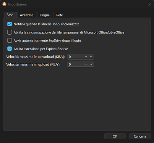Click the Impostazioni window title text
154x143 pixels.
coord(17,4)
